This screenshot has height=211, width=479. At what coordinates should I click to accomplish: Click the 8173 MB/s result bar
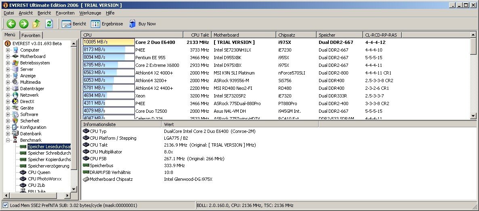pos(109,50)
